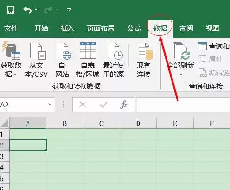Expand the Undo history dropdown arrow
The image size is (230, 190).
click(36, 10)
